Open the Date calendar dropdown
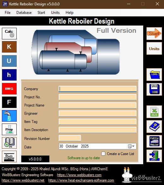 click(x=131, y=146)
